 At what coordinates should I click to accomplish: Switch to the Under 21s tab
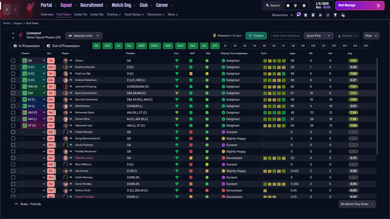pos(80,14)
